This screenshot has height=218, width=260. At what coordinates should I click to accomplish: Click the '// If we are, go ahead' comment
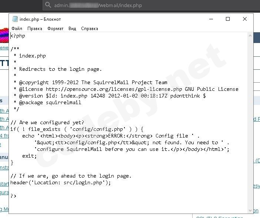(71, 176)
